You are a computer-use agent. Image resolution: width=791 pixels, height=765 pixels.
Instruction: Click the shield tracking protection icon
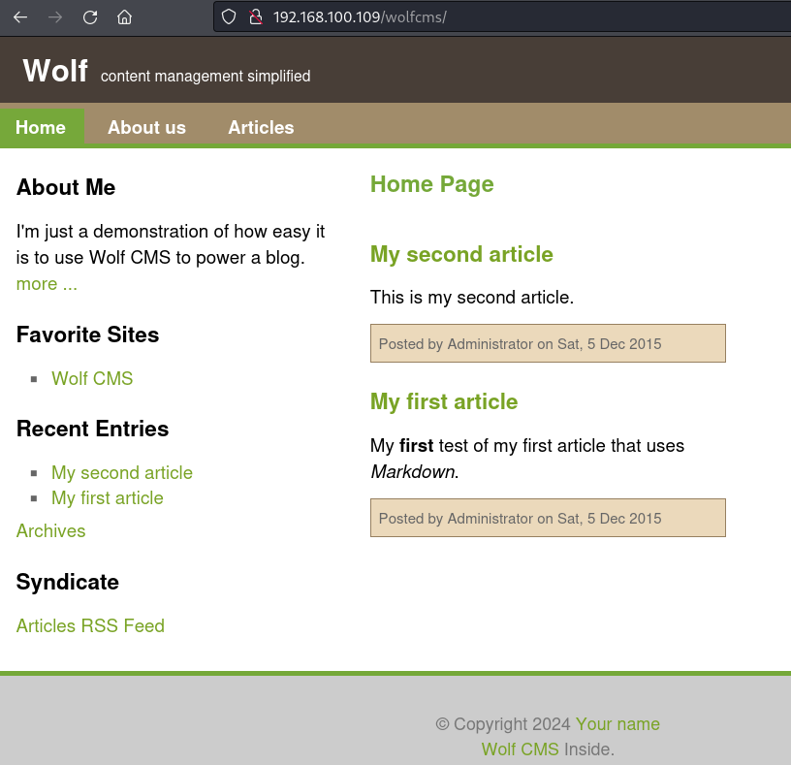pyautogui.click(x=230, y=16)
